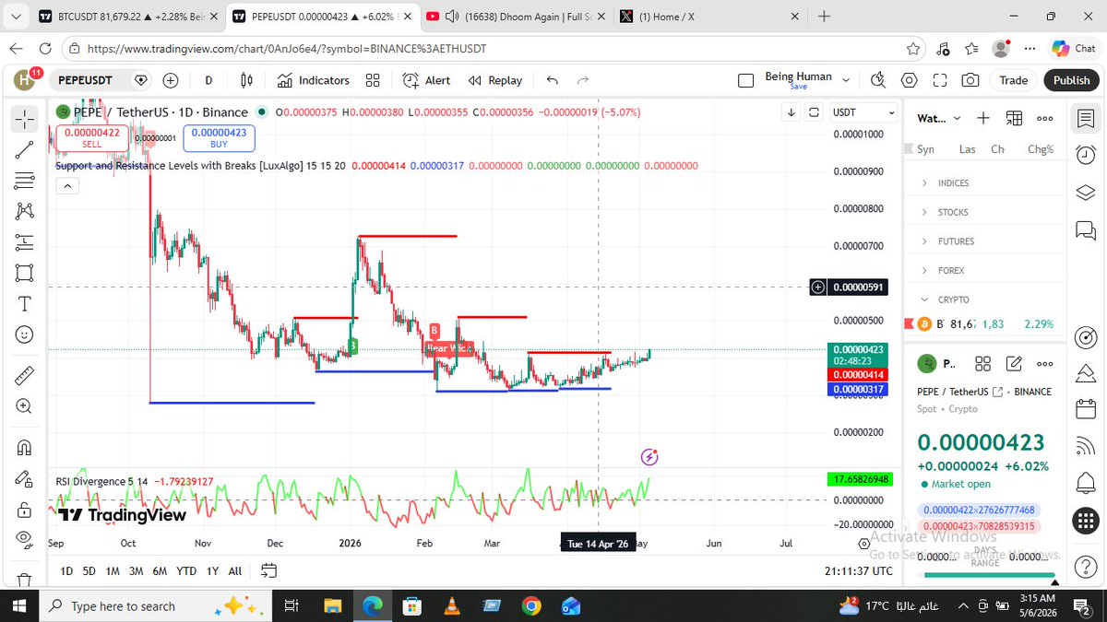Select the All time range

pyautogui.click(x=235, y=571)
